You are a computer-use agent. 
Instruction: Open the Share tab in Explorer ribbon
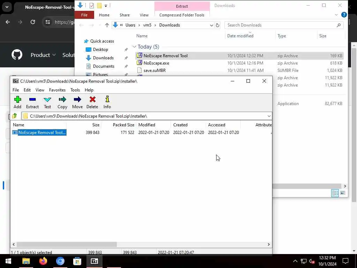[124, 15]
